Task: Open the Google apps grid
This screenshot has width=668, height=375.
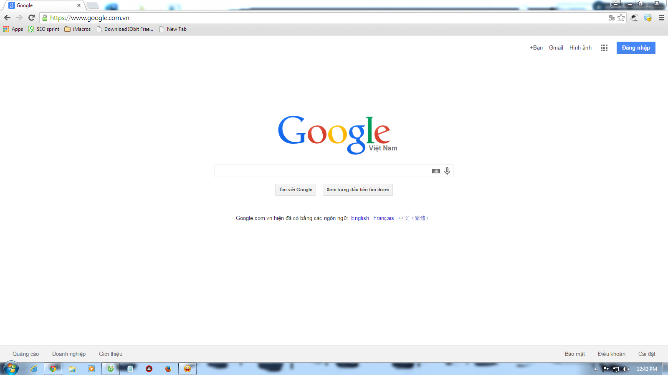Action: click(x=604, y=48)
